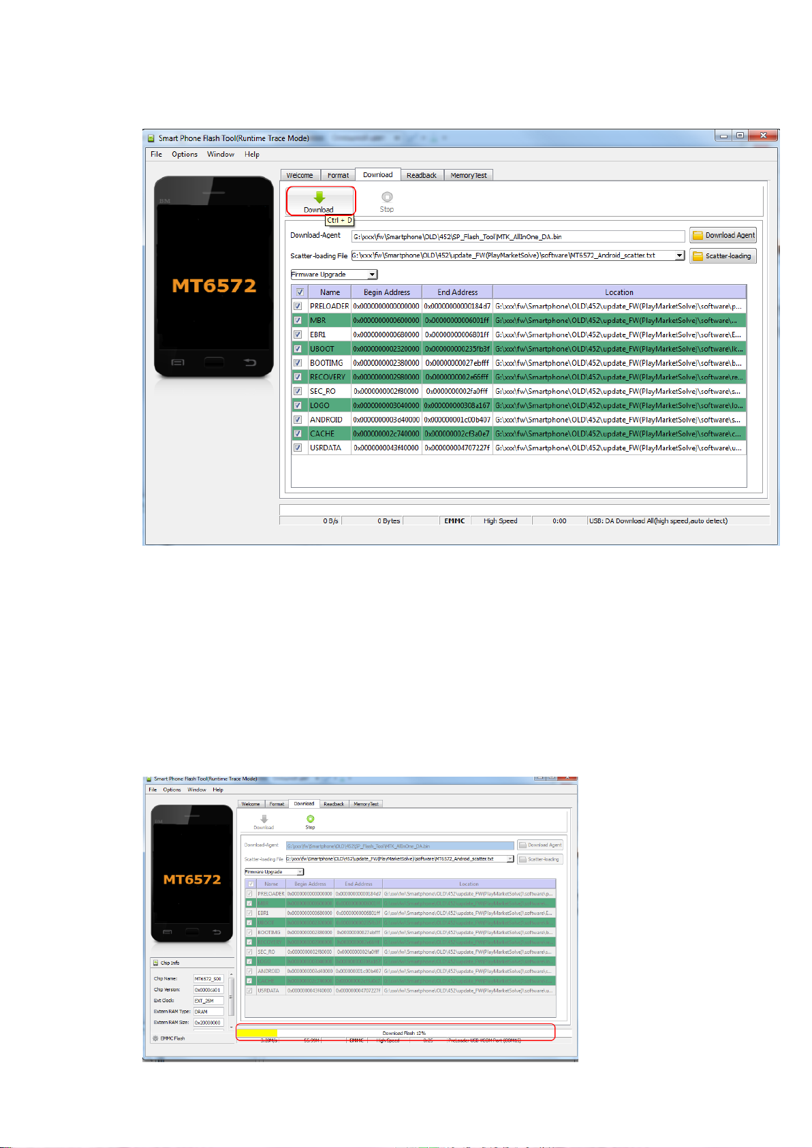This screenshot has height=1148, width=812.
Task: Switch to Readback tab in upper window
Action: (x=422, y=175)
